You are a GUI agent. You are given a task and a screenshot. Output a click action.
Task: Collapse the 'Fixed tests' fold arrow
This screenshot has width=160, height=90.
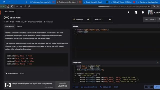pos(75,75)
